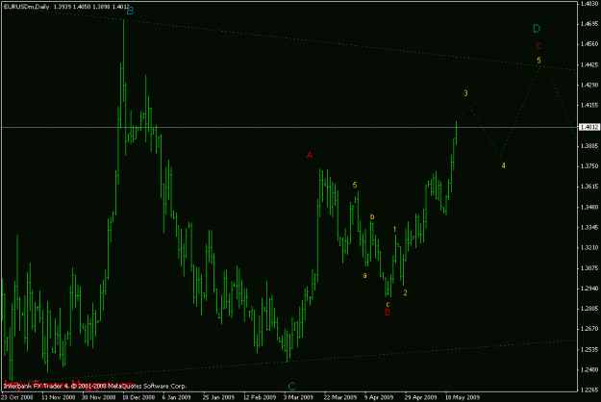Select the yellow lowercase a label
Screen dimensions: 601x402
pyautogui.click(x=364, y=275)
